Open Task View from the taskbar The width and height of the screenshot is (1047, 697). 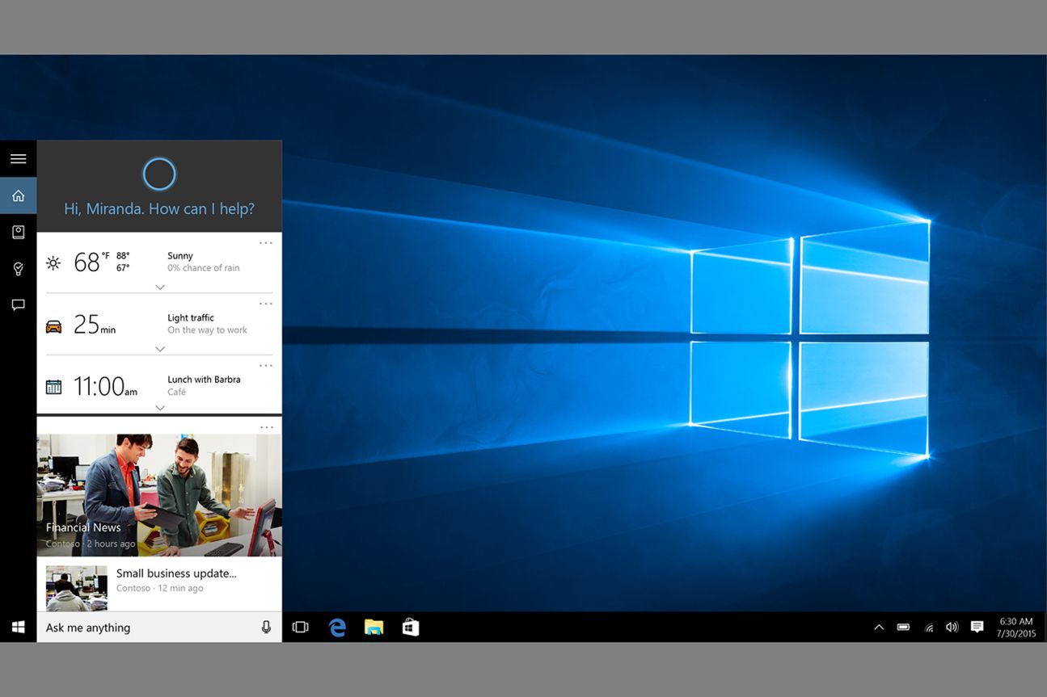(300, 628)
